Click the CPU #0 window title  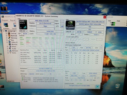[110, 17]
